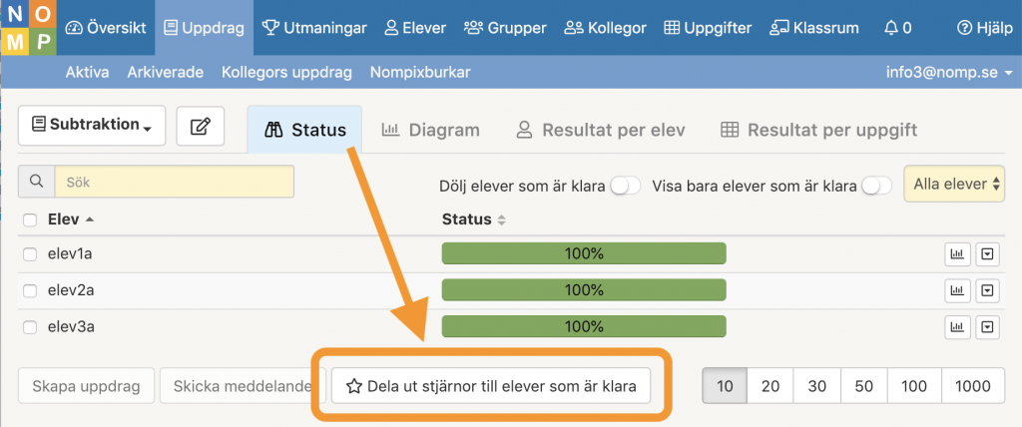
Task: Click 'Dela ut stjärnor till elever' button
Action: [491, 386]
